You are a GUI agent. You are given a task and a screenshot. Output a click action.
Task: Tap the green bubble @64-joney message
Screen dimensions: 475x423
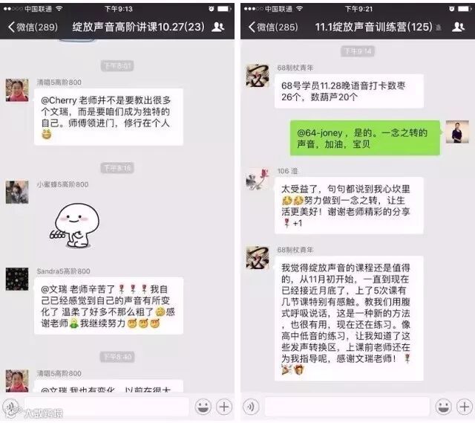click(365, 138)
